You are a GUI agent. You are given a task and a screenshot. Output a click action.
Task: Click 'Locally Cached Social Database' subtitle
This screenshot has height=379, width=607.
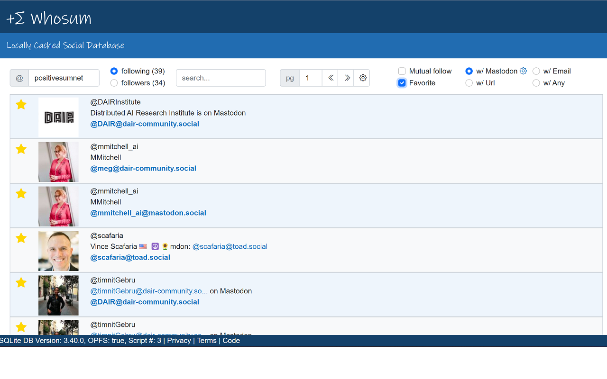click(65, 45)
